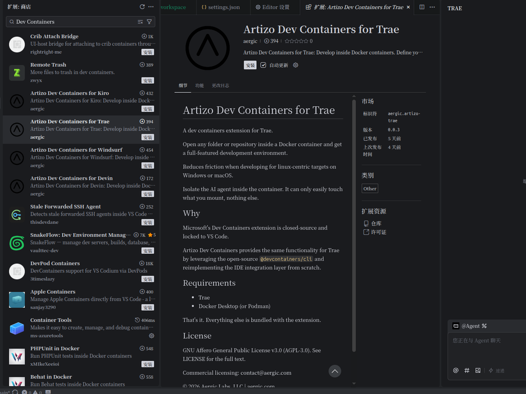Open Container Tools manage gear
The height and width of the screenshot is (394, 526).
152,335
